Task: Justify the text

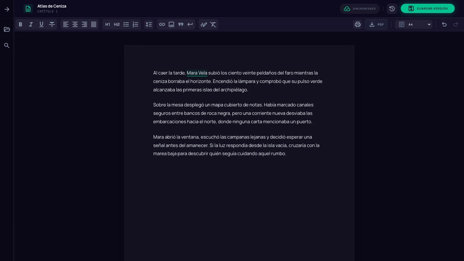Action: tap(94, 24)
